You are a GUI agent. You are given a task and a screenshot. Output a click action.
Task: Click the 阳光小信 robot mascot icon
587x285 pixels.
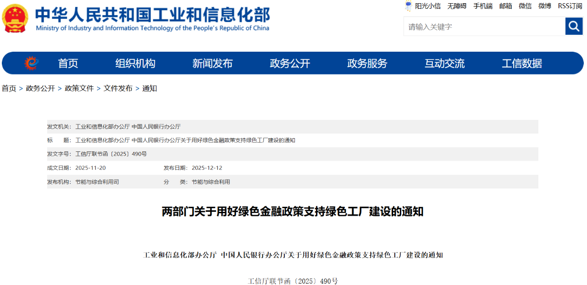[408, 6]
